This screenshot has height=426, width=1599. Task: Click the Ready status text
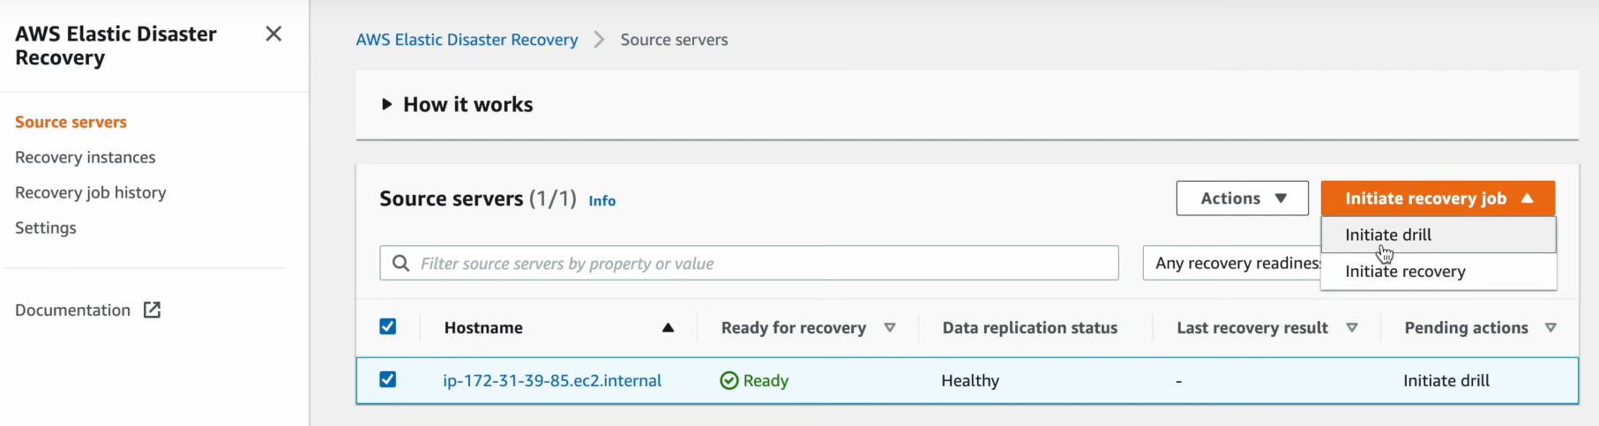pyautogui.click(x=766, y=380)
